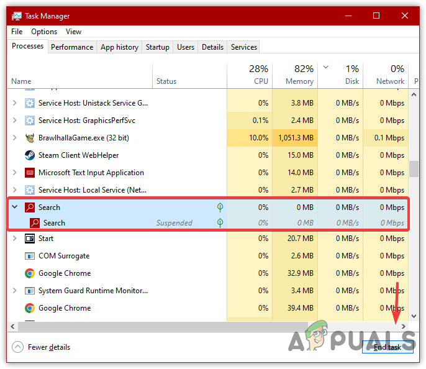Image resolution: width=426 pixels, height=369 pixels.
Task: Click the suspended child Search magnifier icon
Action: click(x=35, y=223)
